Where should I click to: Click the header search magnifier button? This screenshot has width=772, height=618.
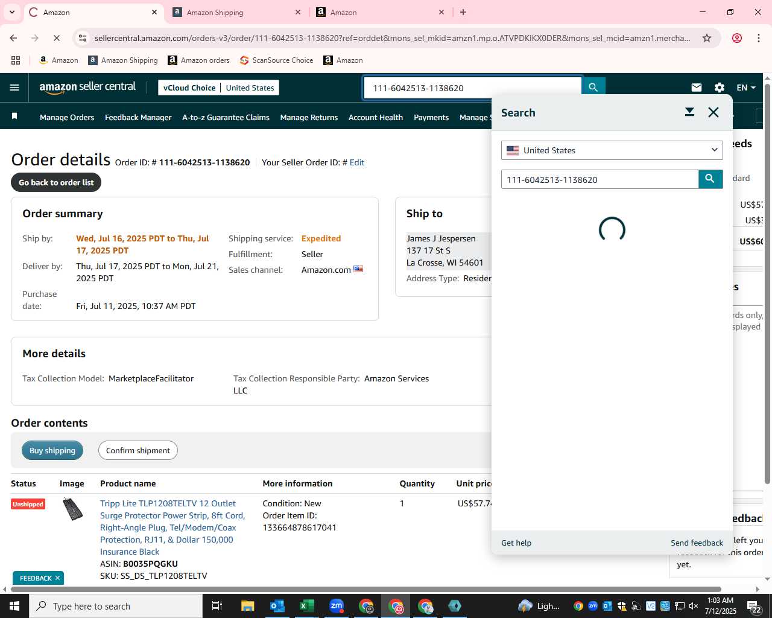593,88
